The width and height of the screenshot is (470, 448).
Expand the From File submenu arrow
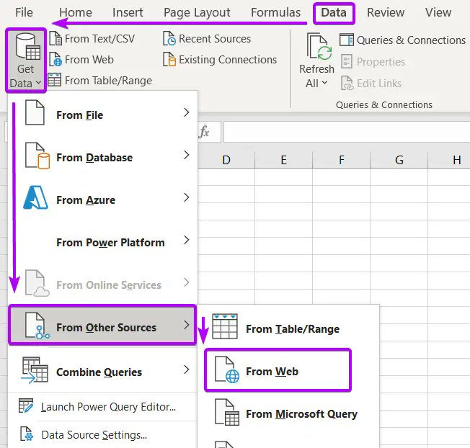[187, 112]
